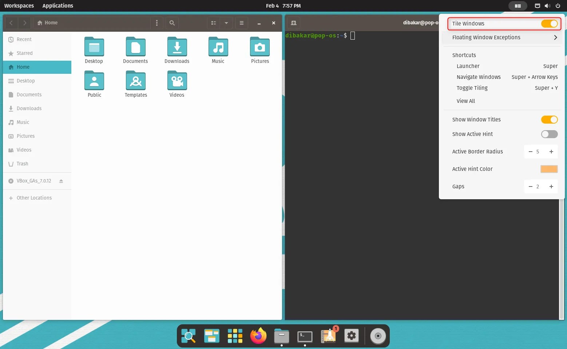Image resolution: width=567 pixels, height=349 pixels.
Task: Select the Starred section in Files sidebar
Action: (25, 53)
